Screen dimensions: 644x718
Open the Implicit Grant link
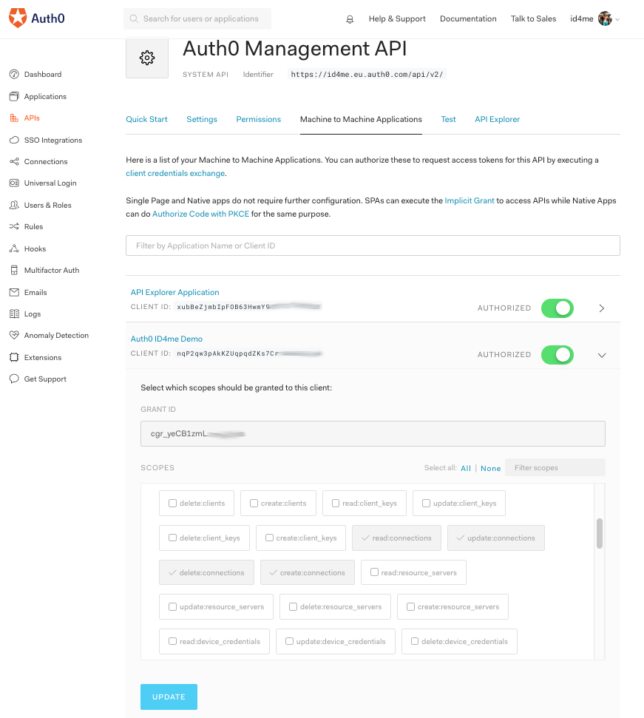(470, 200)
